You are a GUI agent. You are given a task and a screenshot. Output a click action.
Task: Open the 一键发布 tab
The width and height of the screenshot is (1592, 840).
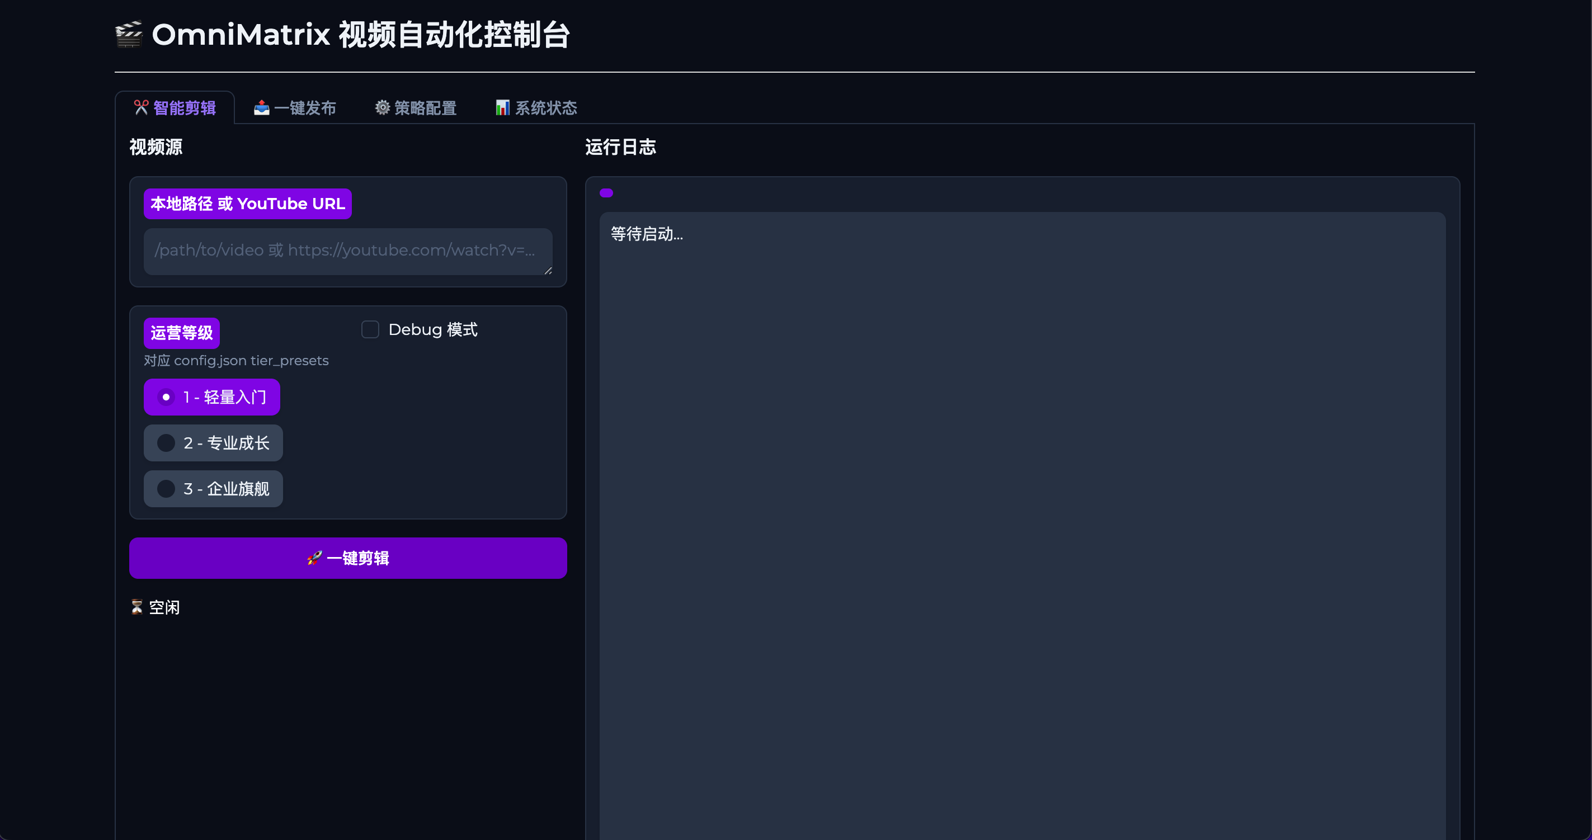point(295,108)
